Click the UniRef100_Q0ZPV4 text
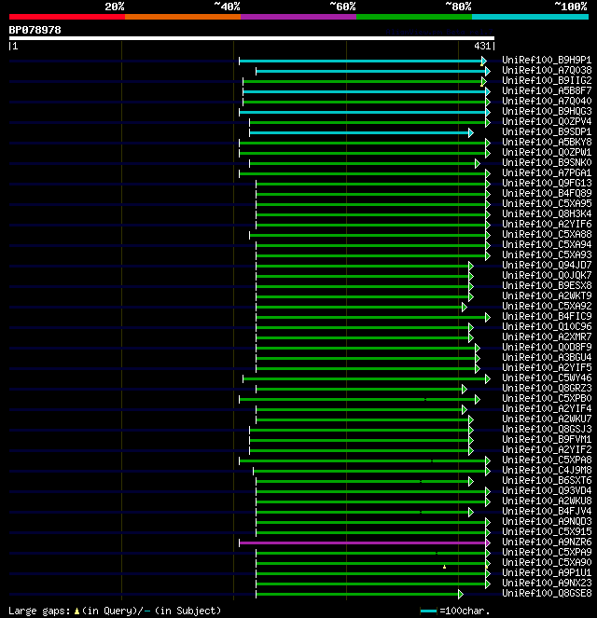The width and height of the screenshot is (597, 618). click(547, 121)
